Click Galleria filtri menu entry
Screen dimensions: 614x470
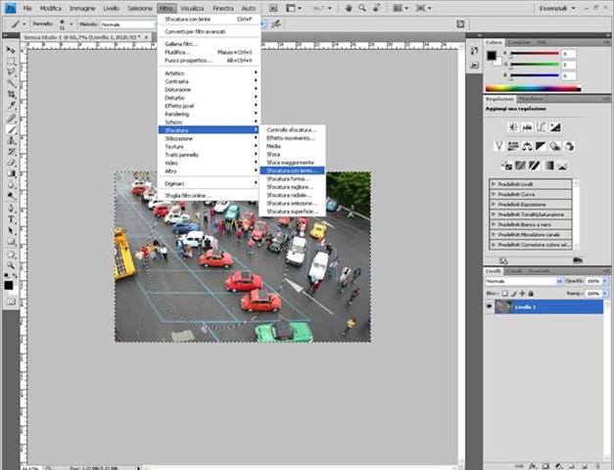click(181, 44)
